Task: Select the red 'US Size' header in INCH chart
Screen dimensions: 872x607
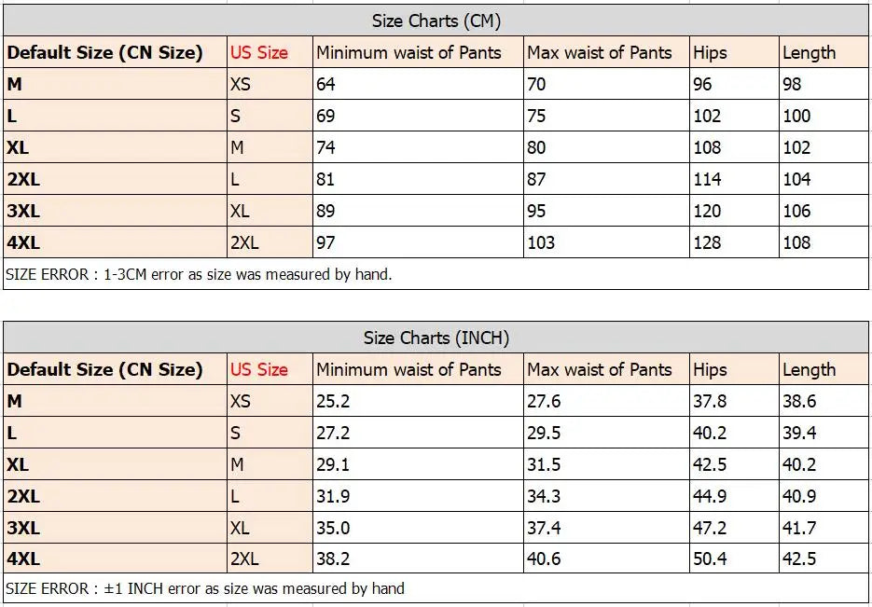Action: click(259, 369)
